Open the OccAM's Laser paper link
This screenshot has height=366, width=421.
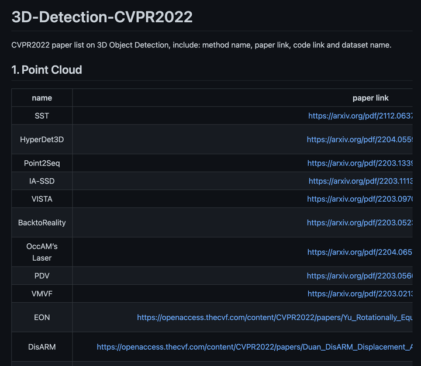coord(360,252)
